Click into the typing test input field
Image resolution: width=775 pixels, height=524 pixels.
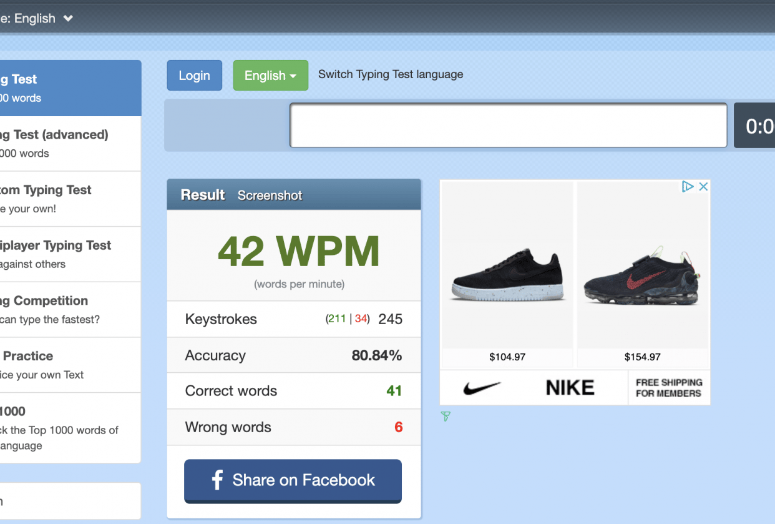tap(508, 126)
